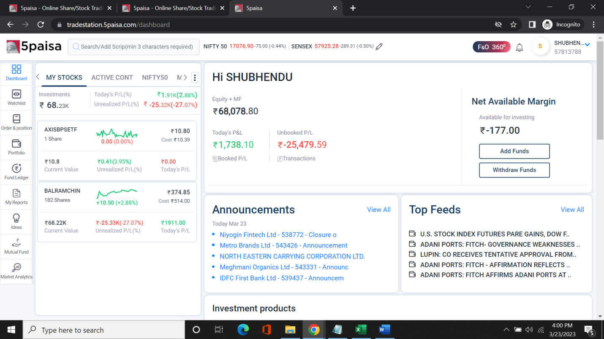Viewport: 604px width, 339px height.
Task: Open Mutual Fund sidebar icon
Action: [16, 243]
